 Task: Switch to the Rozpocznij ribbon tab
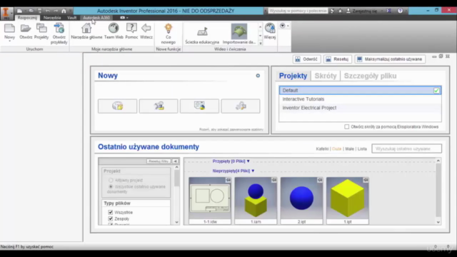[27, 18]
